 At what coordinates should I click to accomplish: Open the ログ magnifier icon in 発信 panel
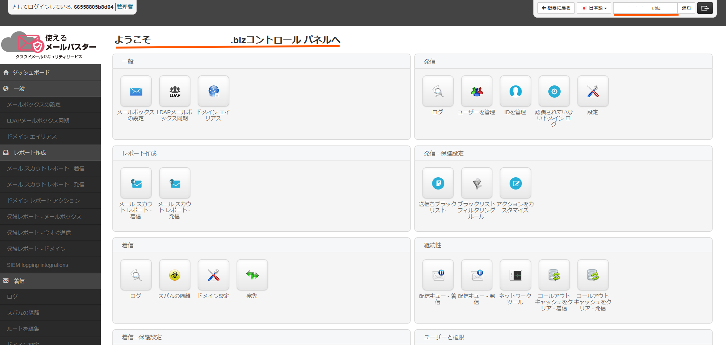pos(438,91)
